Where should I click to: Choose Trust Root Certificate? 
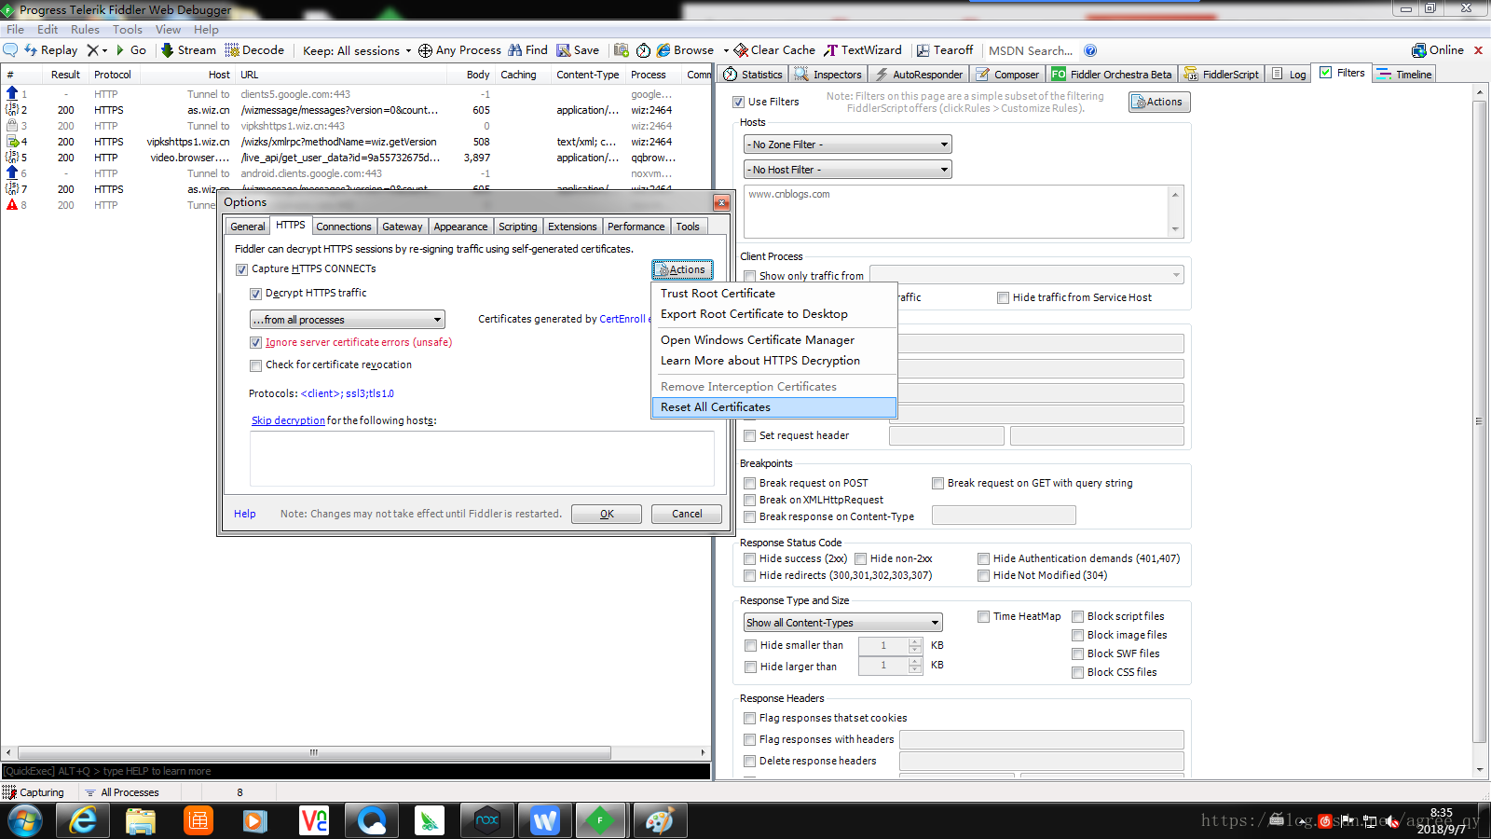(x=774, y=294)
